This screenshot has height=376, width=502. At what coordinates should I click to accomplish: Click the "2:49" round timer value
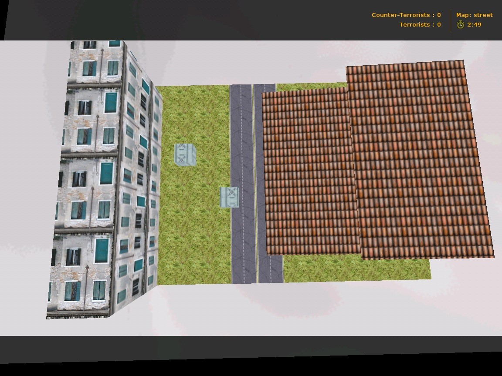click(x=474, y=25)
